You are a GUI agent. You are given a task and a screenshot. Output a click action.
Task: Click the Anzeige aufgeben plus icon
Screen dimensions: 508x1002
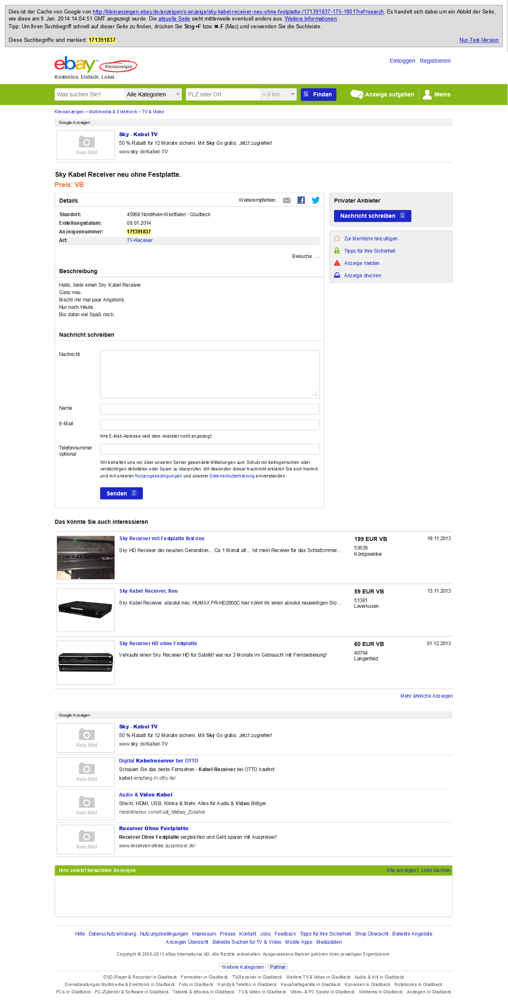pyautogui.click(x=357, y=94)
